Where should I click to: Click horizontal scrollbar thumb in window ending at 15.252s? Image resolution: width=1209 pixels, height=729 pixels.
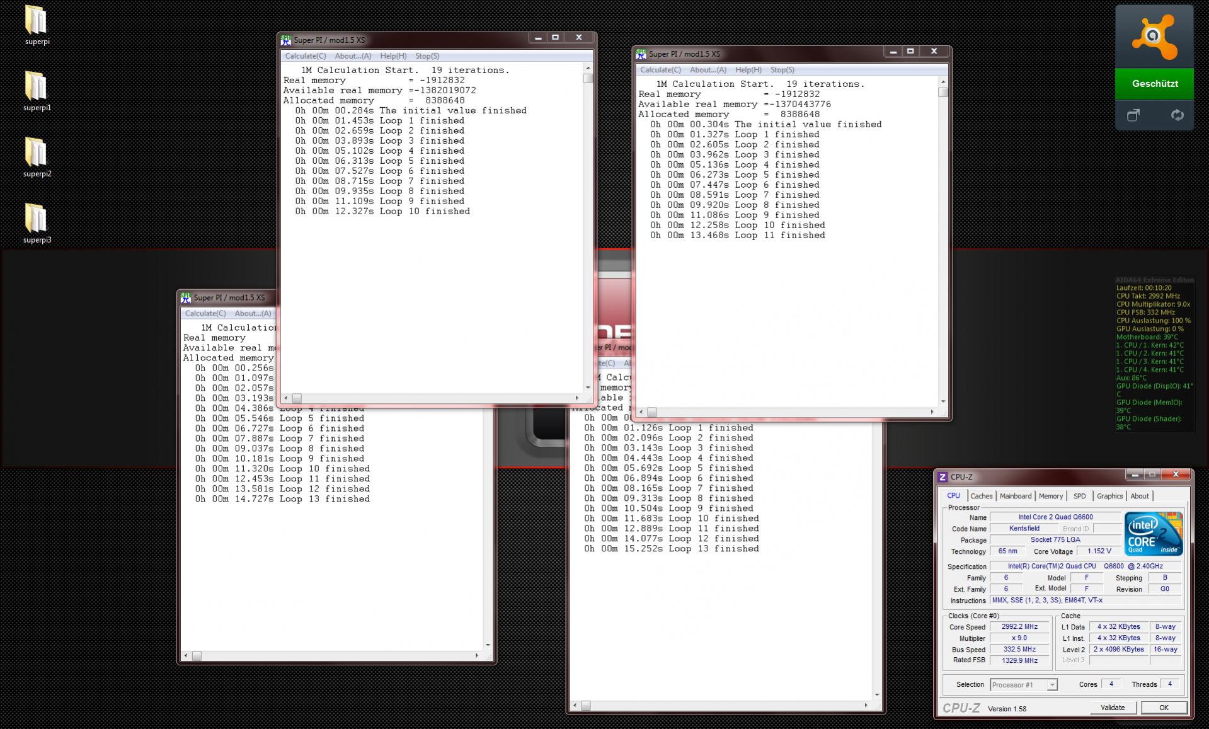586,706
